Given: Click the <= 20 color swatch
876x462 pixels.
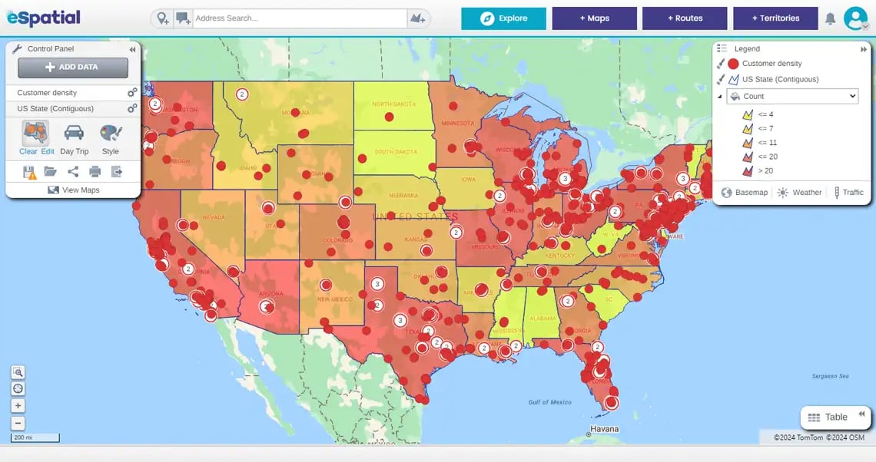Looking at the screenshot, I should (748, 157).
